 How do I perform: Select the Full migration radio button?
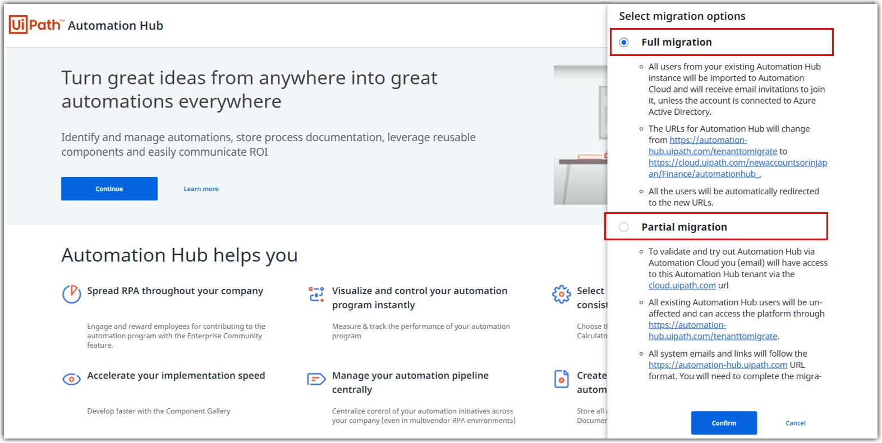(x=624, y=43)
